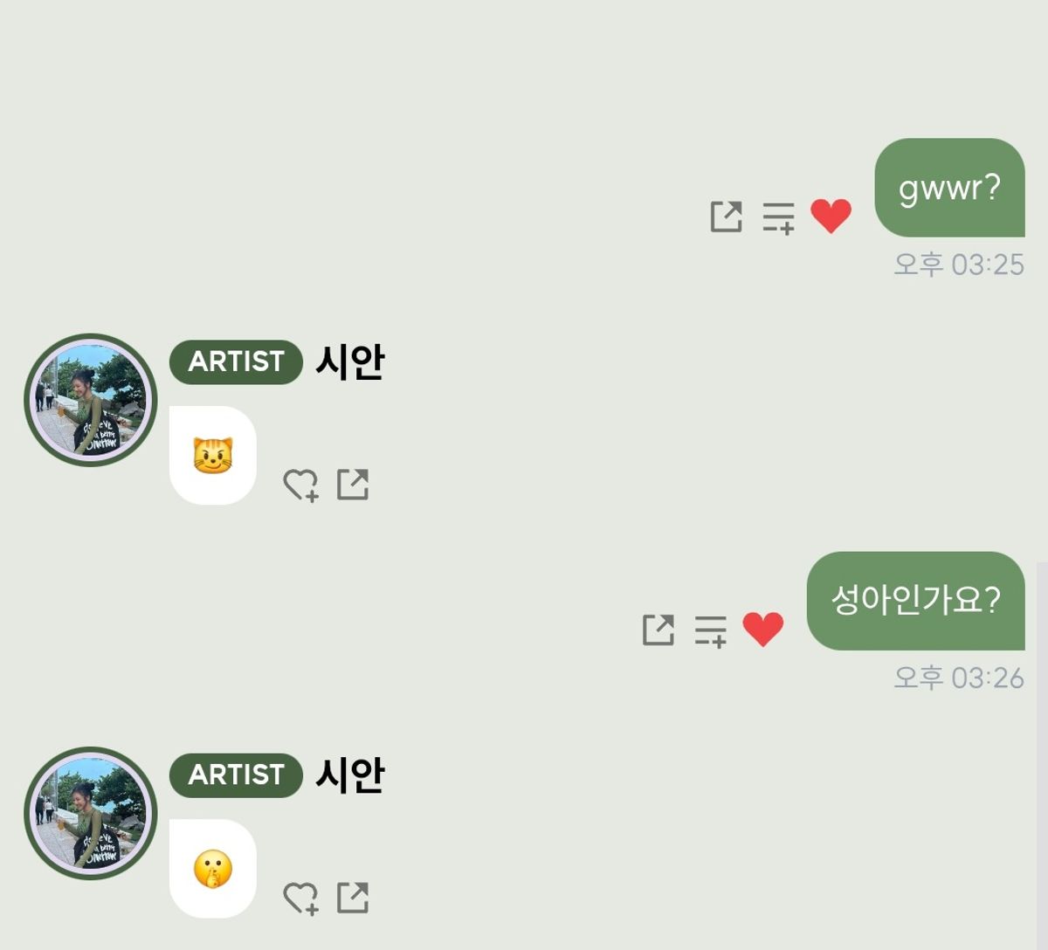Toggle red heart on the gwwr? message
The width and height of the screenshot is (1048, 950).
[831, 217]
